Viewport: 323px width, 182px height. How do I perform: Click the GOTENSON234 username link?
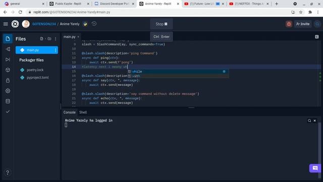point(44,24)
